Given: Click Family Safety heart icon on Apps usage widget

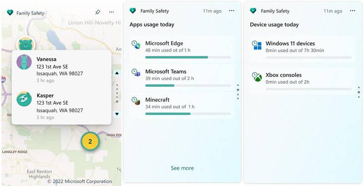Looking at the screenshot, I should click(x=132, y=10).
